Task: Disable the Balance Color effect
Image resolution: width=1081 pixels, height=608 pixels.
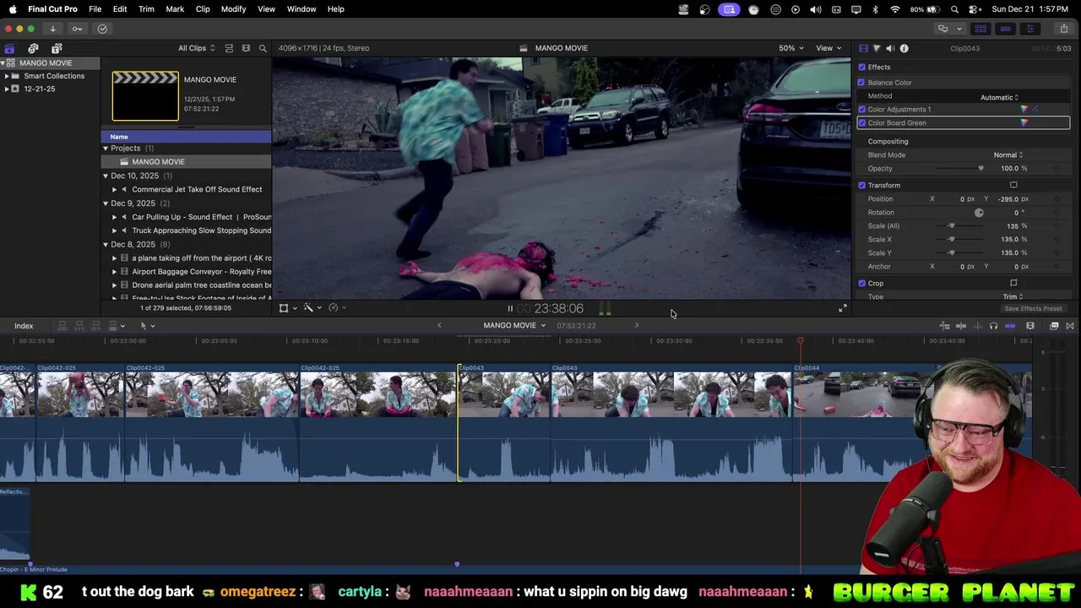Action: click(x=861, y=82)
